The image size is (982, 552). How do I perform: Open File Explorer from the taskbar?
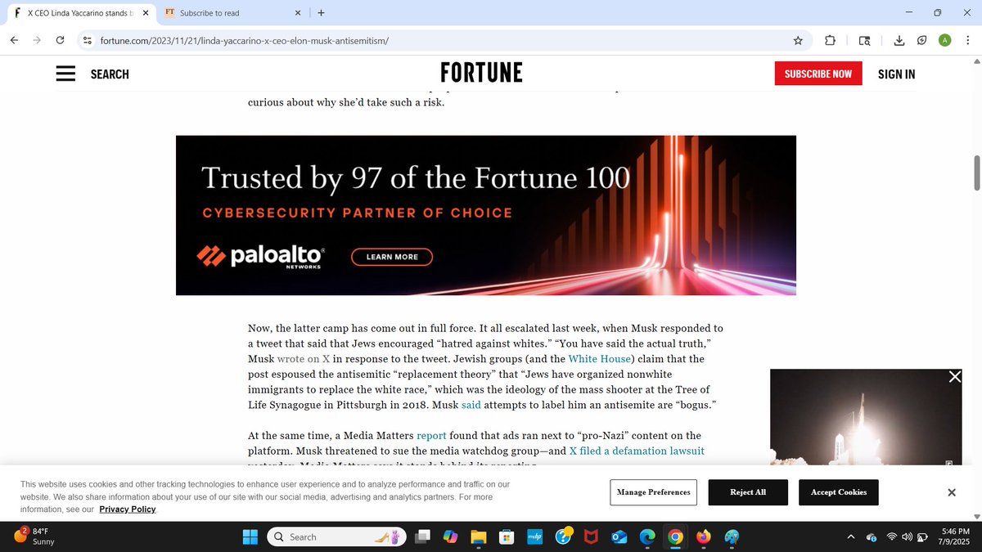(479, 536)
